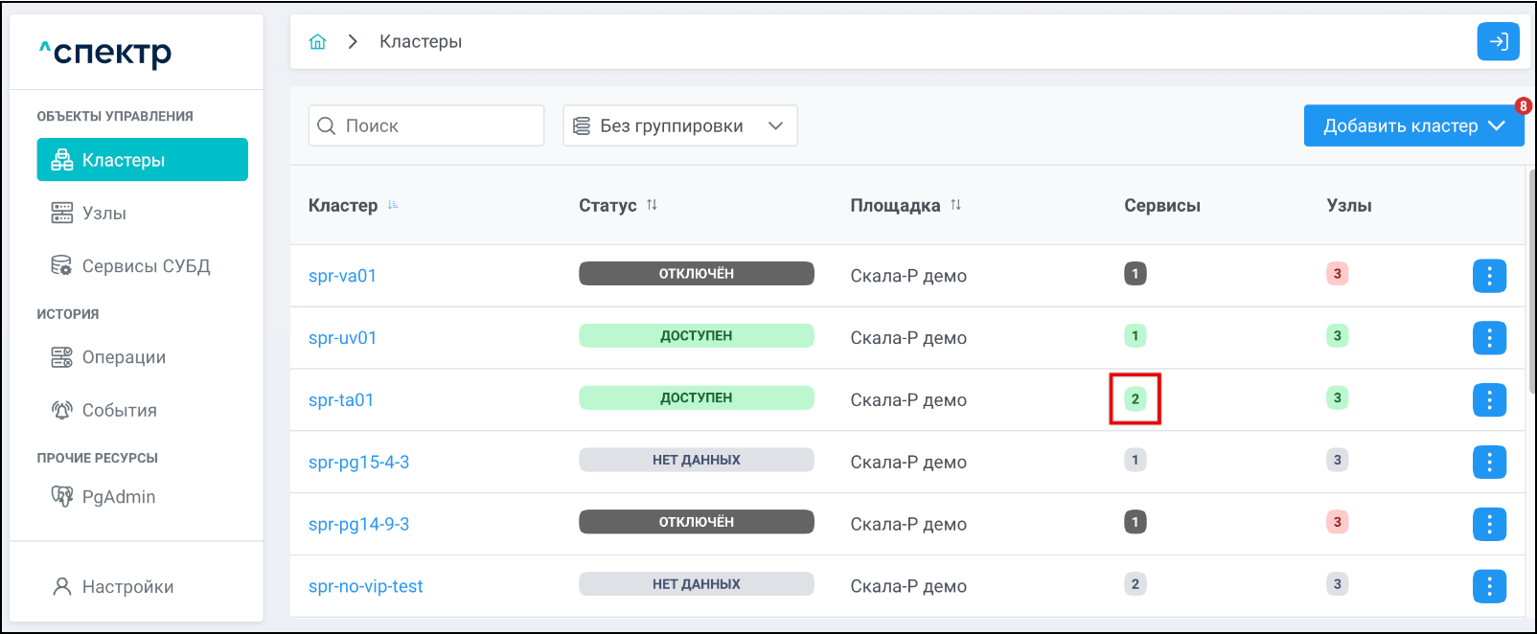Open Настройки at the sidebar bottom
1537x634 pixels.
click(x=126, y=587)
